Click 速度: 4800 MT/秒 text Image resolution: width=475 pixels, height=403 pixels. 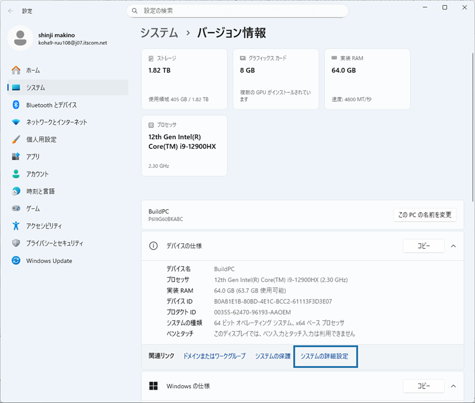tap(351, 100)
